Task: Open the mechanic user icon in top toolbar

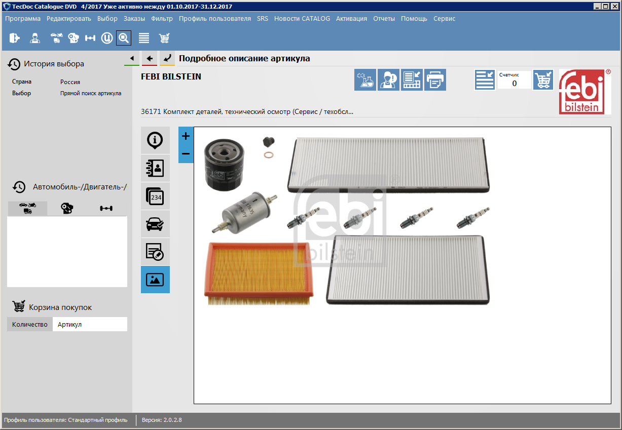Action: click(x=34, y=38)
